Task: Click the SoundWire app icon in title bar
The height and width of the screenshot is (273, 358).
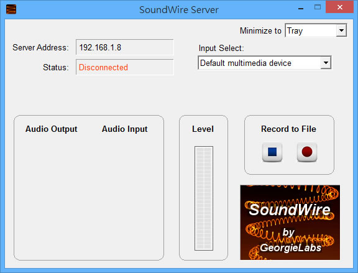Action: (11, 9)
